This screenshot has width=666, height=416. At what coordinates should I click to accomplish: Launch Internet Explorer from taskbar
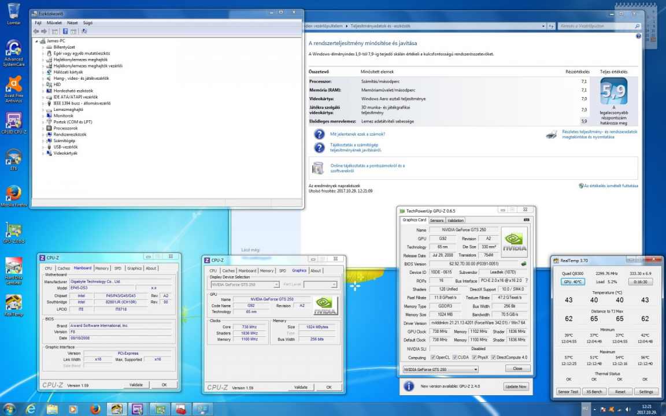(31, 409)
